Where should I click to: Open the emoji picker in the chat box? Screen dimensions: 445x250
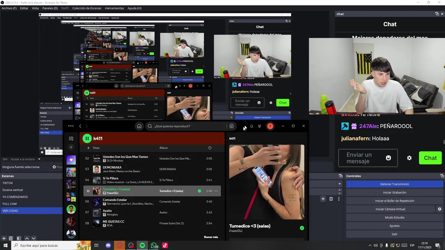pos(388,158)
